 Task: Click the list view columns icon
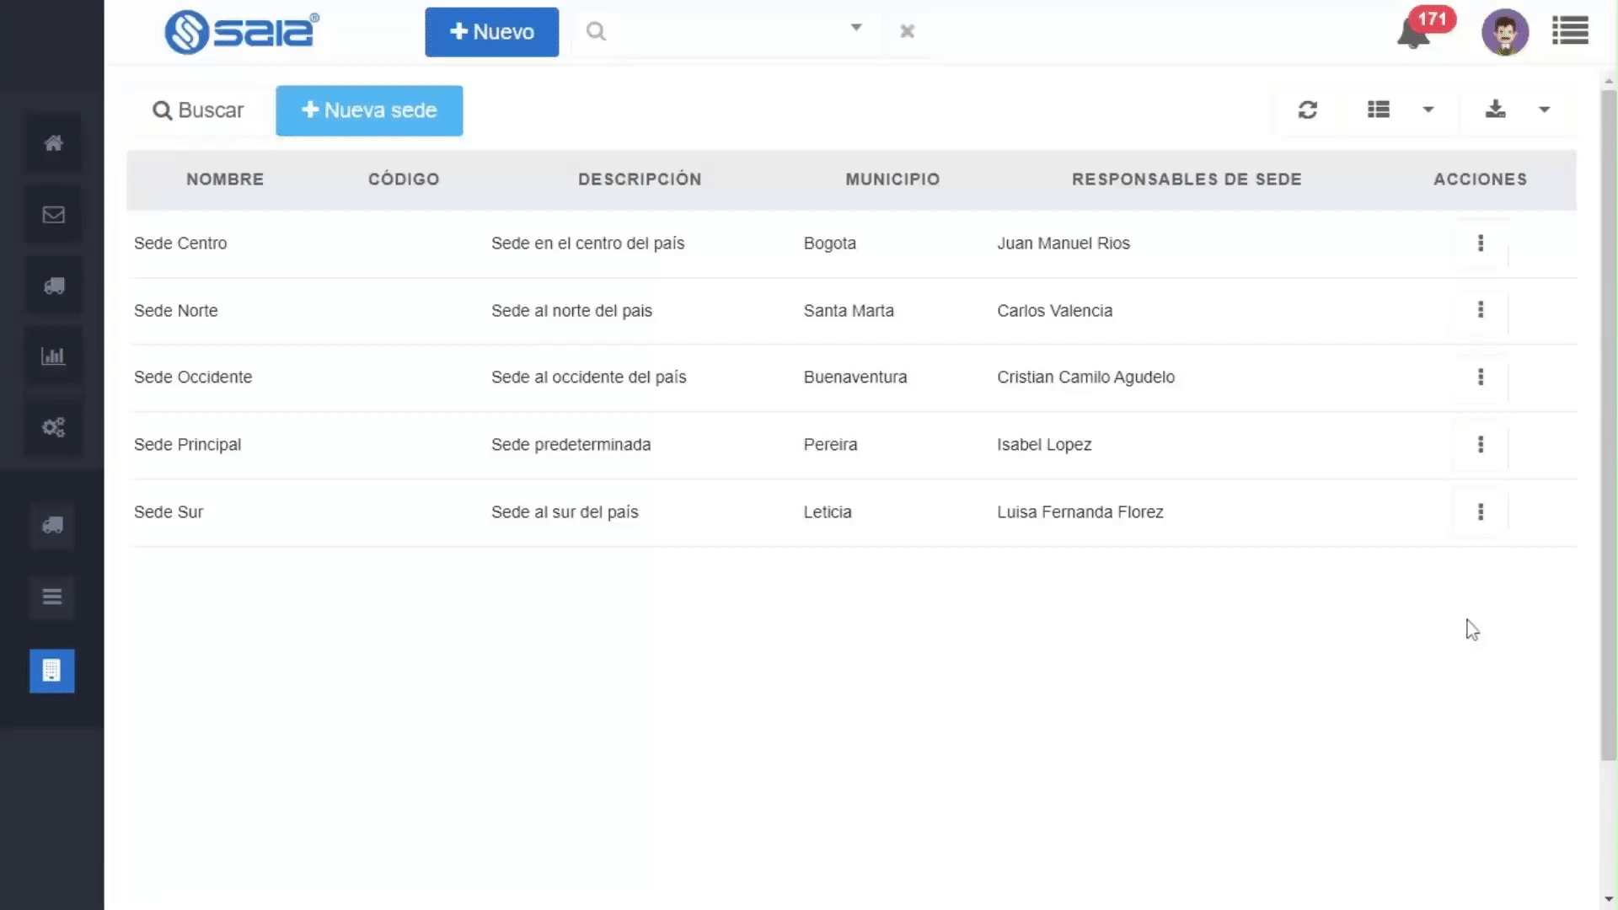[1379, 110]
